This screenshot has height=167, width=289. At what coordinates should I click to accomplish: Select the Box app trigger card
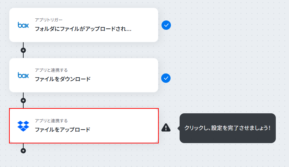tap(84, 25)
